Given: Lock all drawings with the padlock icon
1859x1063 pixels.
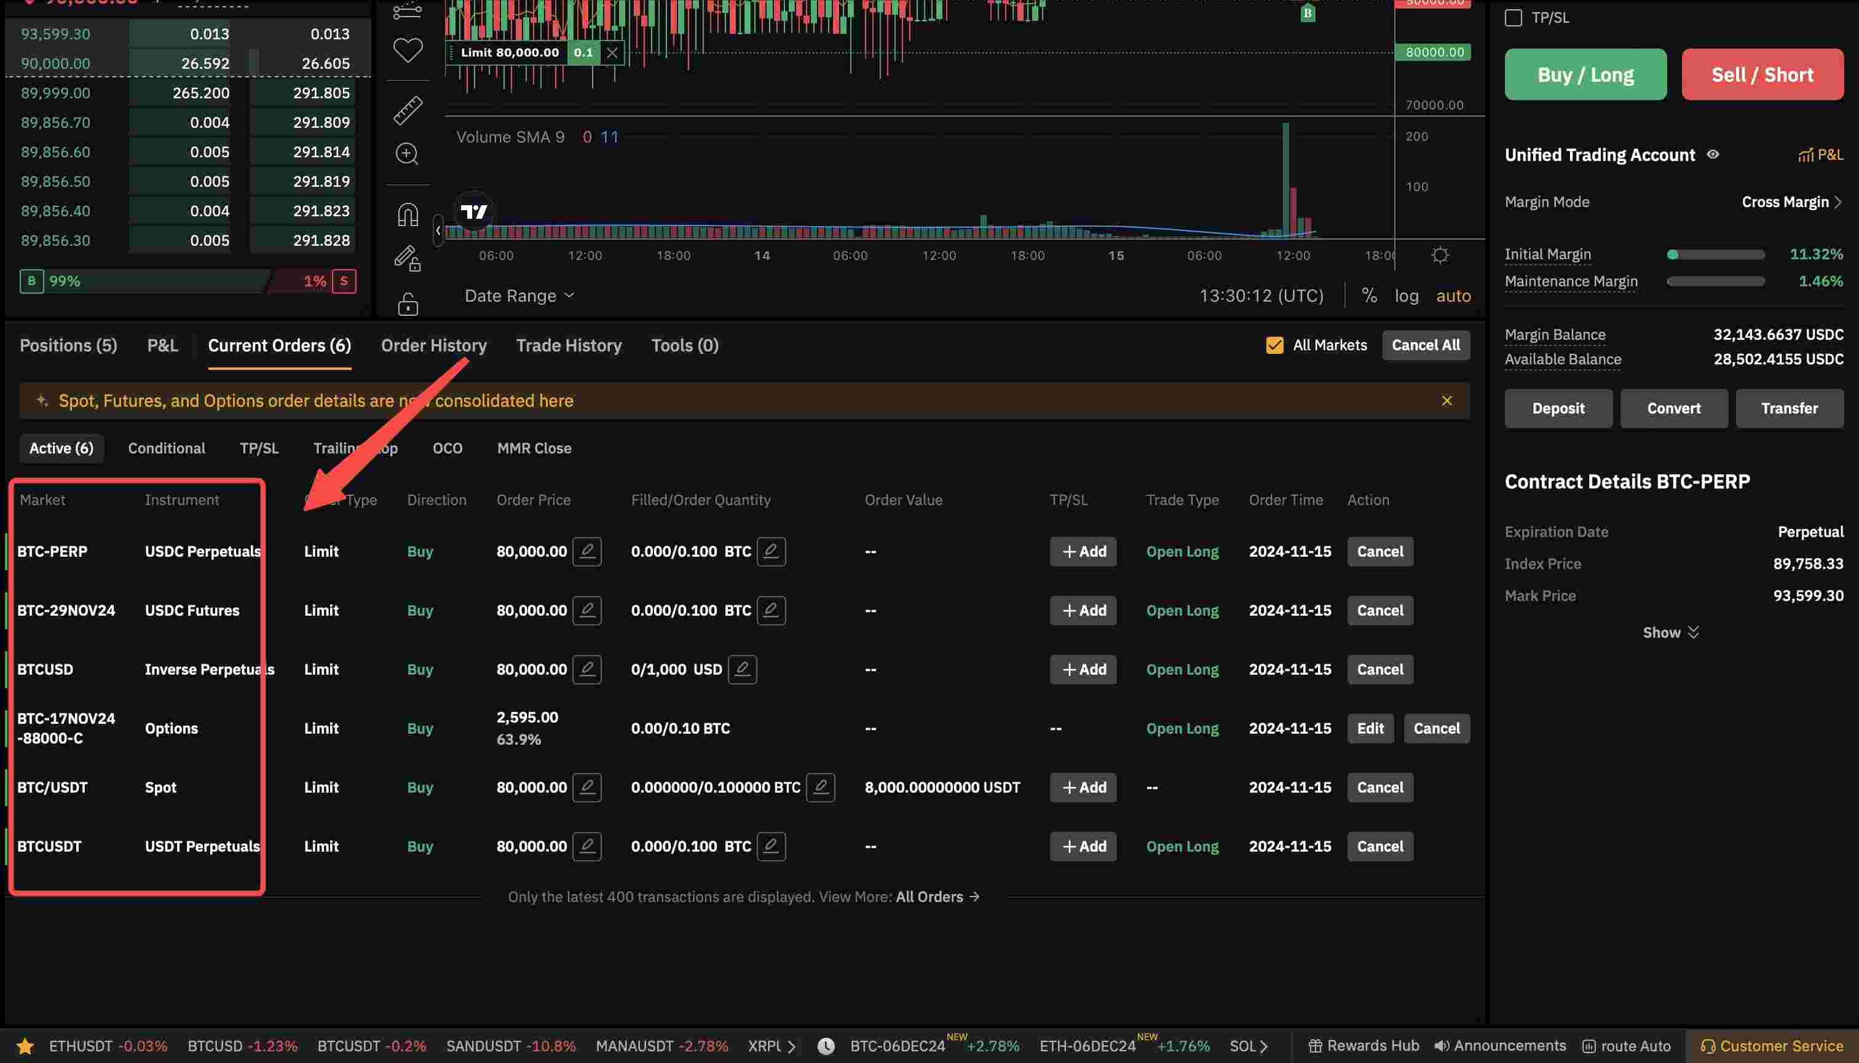Looking at the screenshot, I should coord(408,303).
